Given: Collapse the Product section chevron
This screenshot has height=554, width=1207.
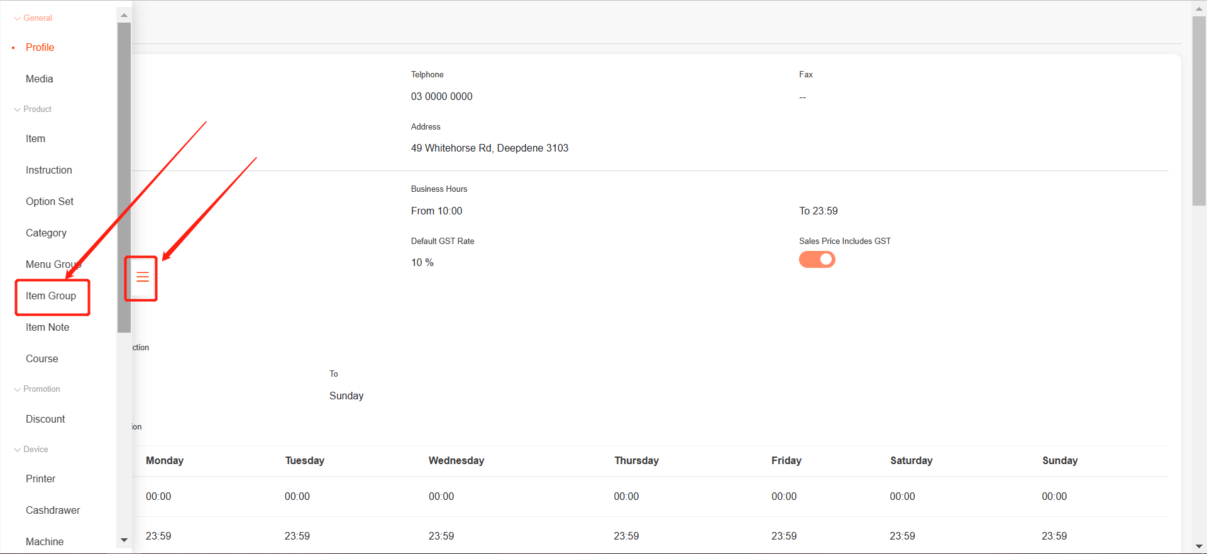Looking at the screenshot, I should (17, 109).
